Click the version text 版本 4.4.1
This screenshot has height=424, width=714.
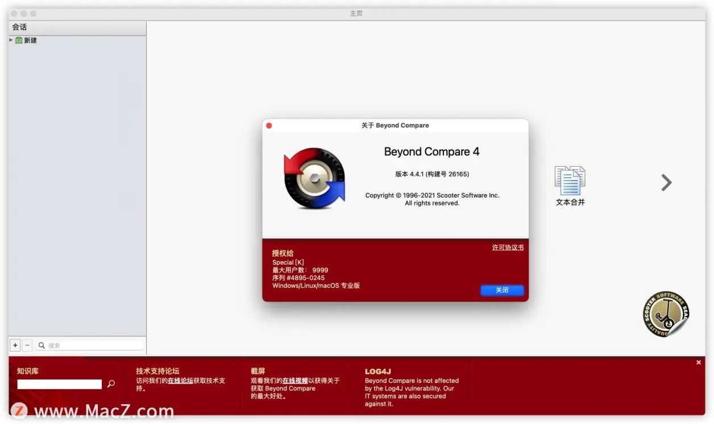point(432,174)
